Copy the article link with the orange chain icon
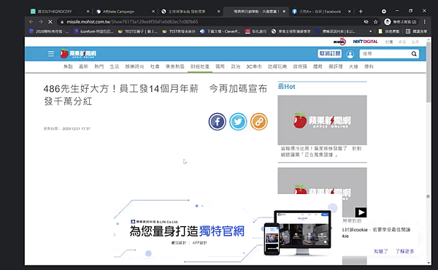The width and height of the screenshot is (438, 270). 259,122
